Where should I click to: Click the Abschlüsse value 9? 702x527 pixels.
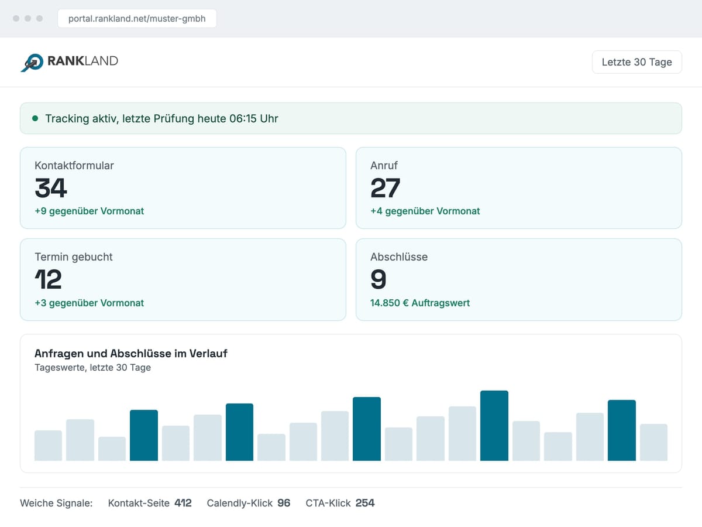click(x=378, y=279)
